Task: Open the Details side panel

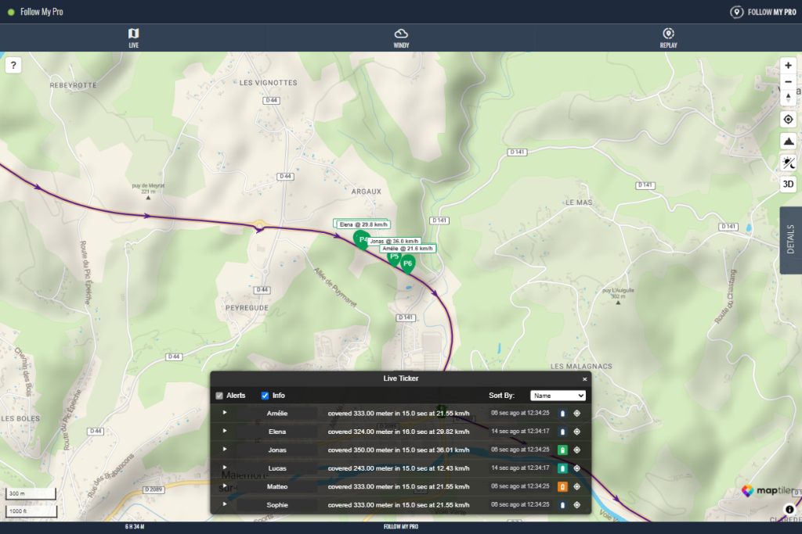Action: point(790,240)
